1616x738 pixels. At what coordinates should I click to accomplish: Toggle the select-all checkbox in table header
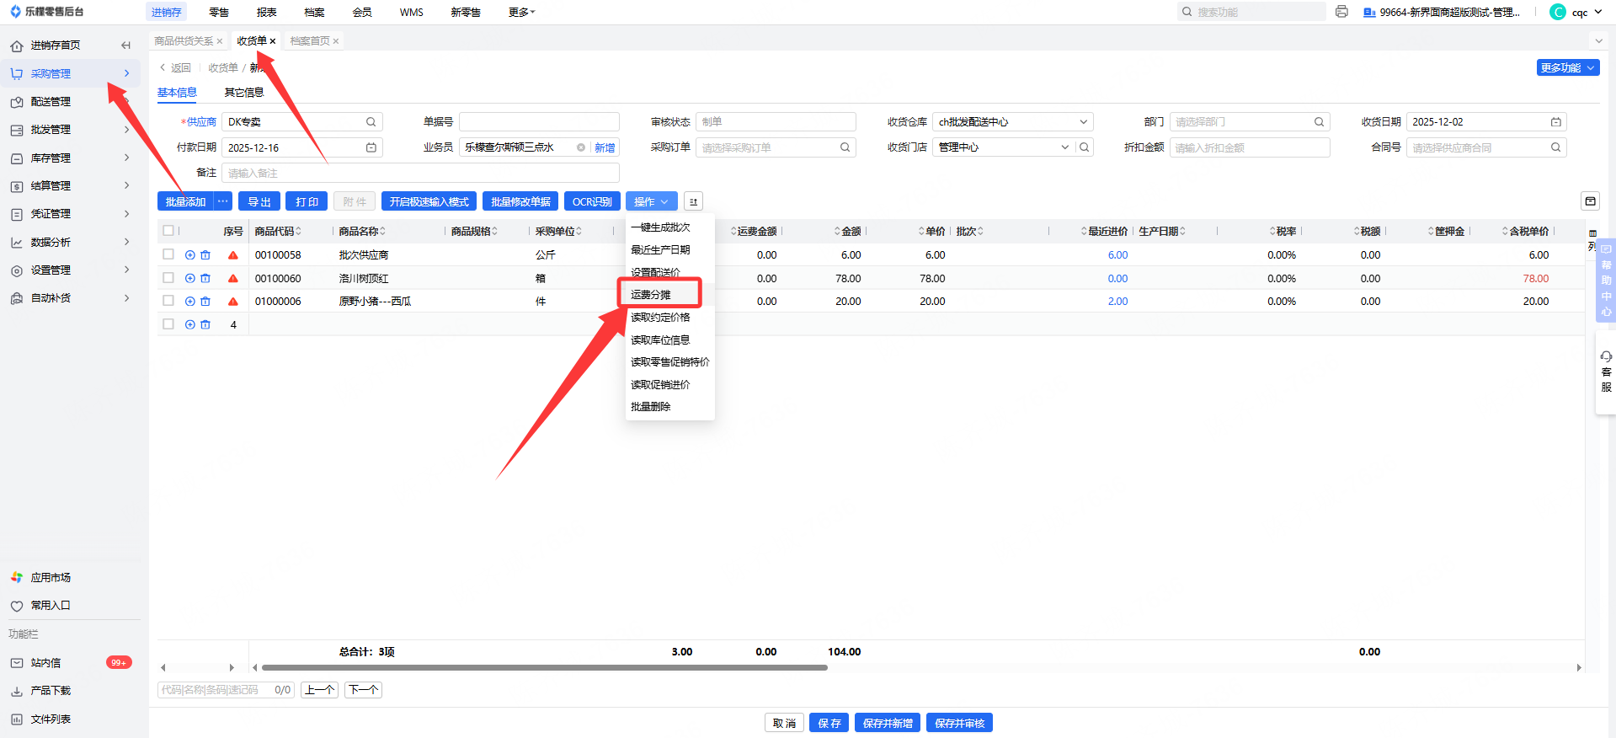point(168,231)
